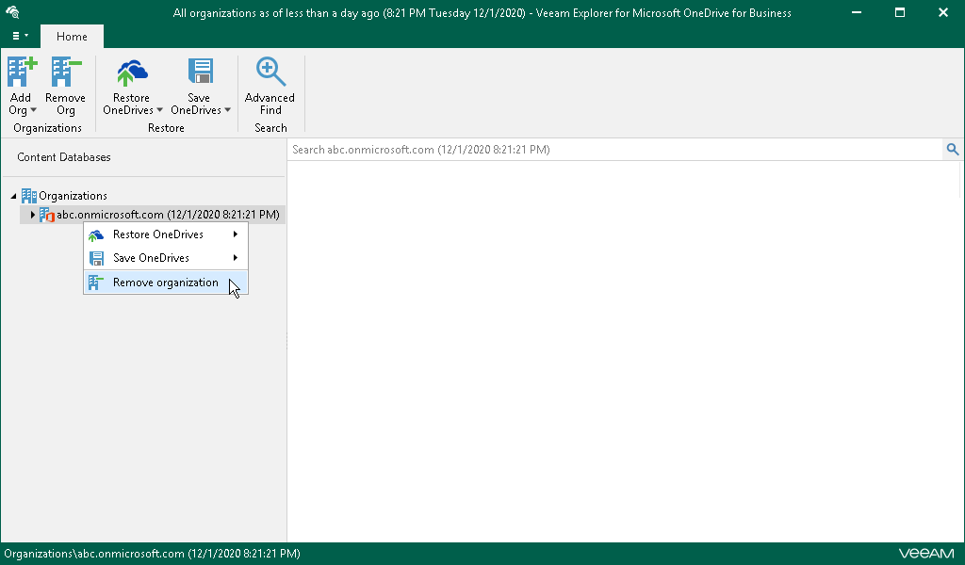Click the context menu Restore OneDrives icon

point(96,234)
